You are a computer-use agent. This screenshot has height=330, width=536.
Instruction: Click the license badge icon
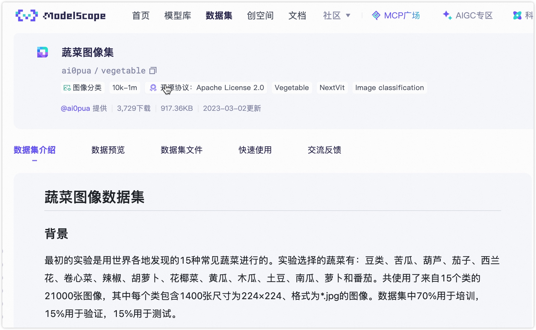(x=153, y=88)
